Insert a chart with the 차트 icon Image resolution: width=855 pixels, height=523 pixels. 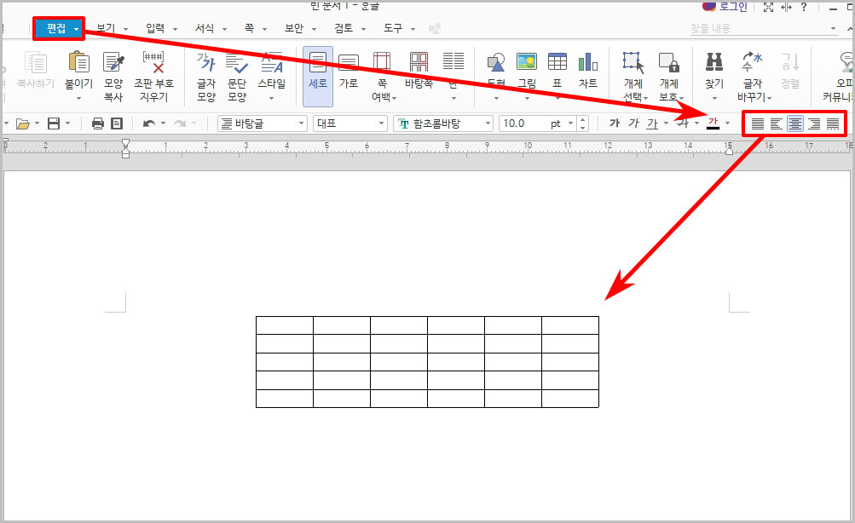[588, 61]
